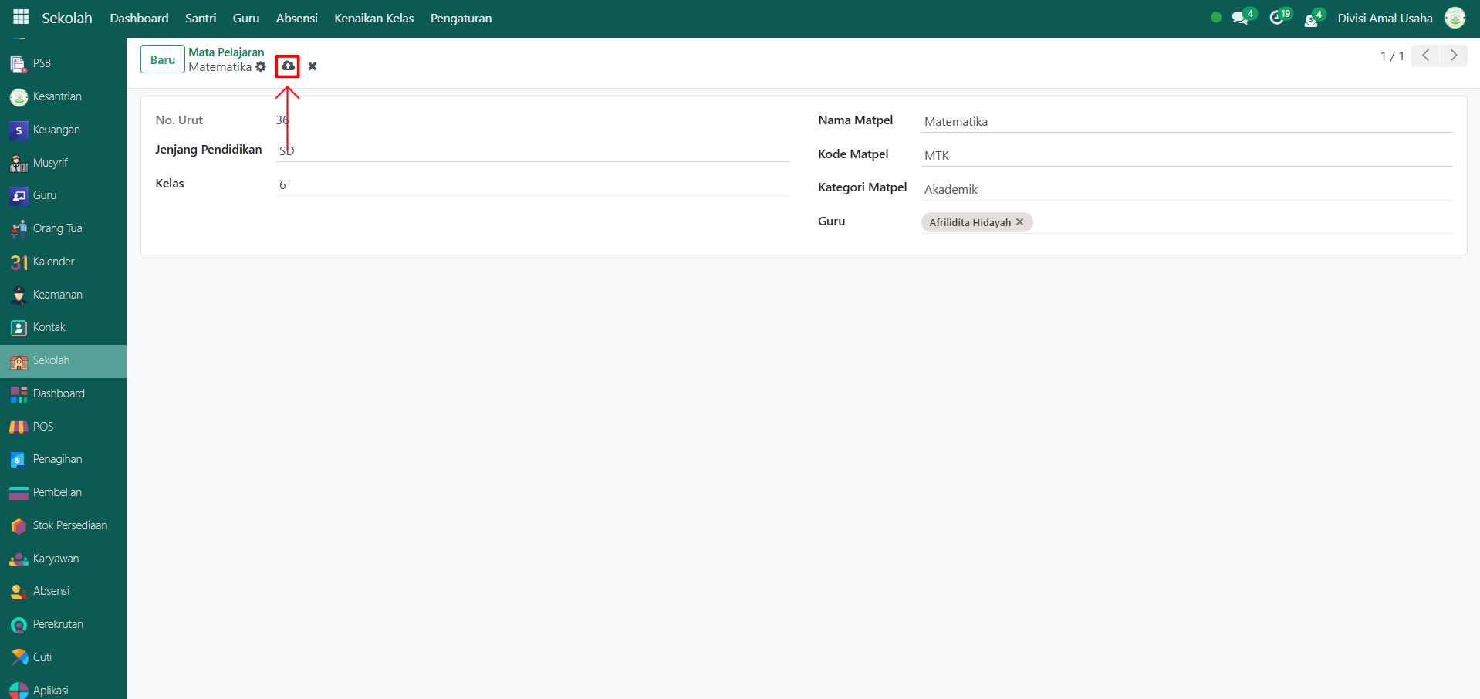This screenshot has width=1480, height=699.
Task: Open Stok Persediaan from sidebar
Action: pos(69,525)
